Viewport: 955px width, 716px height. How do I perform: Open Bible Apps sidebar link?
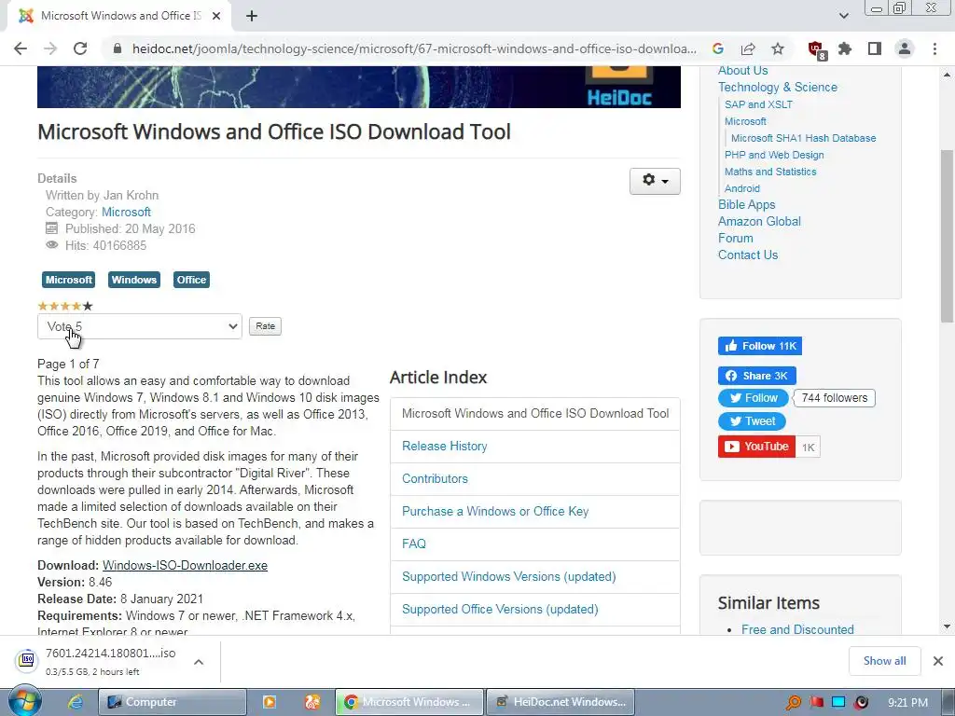tap(746, 204)
